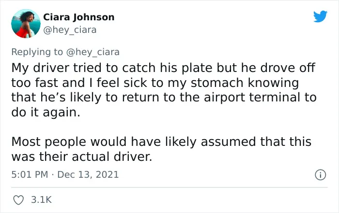Click the word 'stomach' in the tweet
339x213 pixels.
[x=217, y=83]
